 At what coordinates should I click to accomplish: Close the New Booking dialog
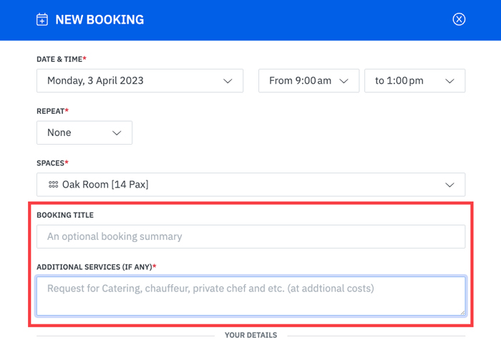459,19
